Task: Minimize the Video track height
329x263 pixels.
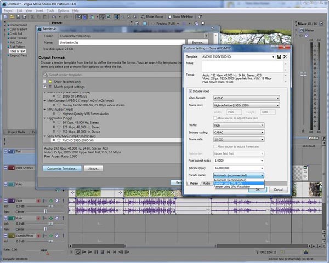Action: [5, 184]
